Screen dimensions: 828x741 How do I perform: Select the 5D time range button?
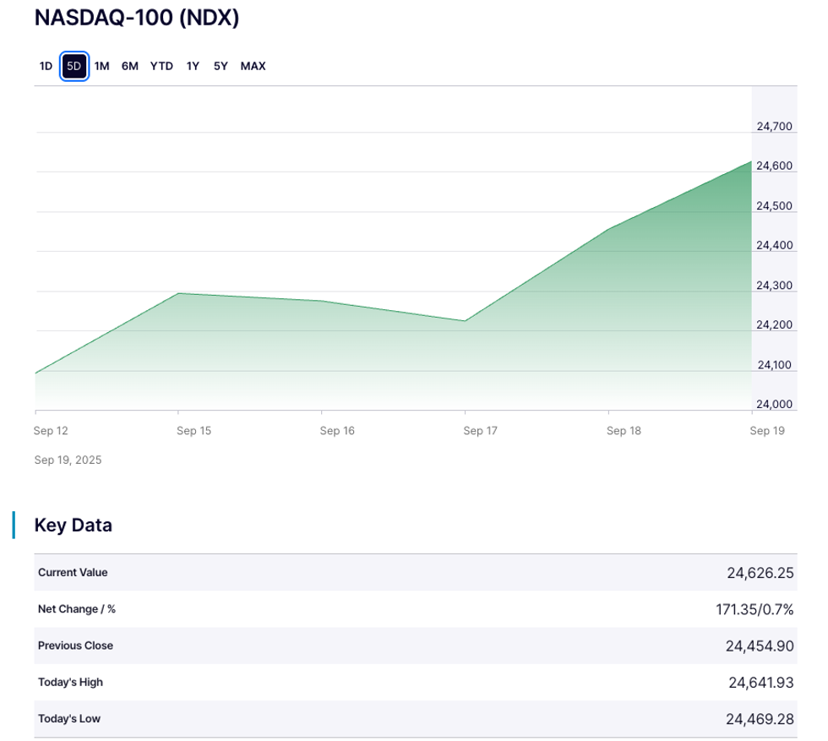pos(74,66)
